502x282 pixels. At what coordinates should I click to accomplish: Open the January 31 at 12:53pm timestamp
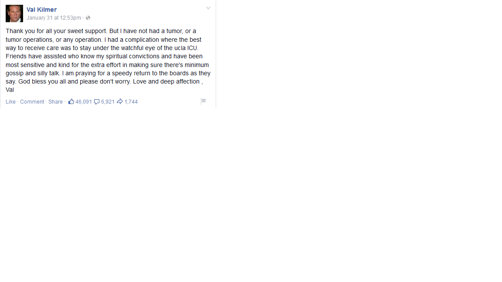(54, 18)
